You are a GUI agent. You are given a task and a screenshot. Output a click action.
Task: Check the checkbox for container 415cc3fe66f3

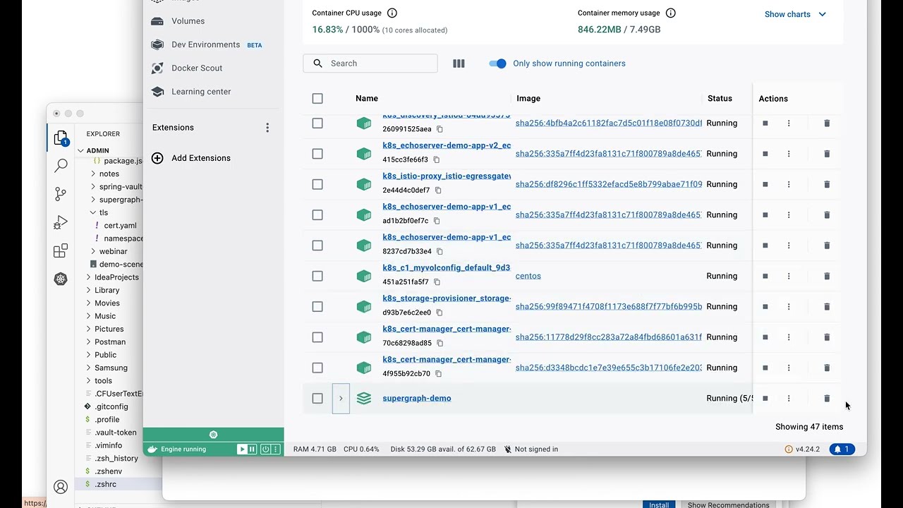tap(317, 154)
